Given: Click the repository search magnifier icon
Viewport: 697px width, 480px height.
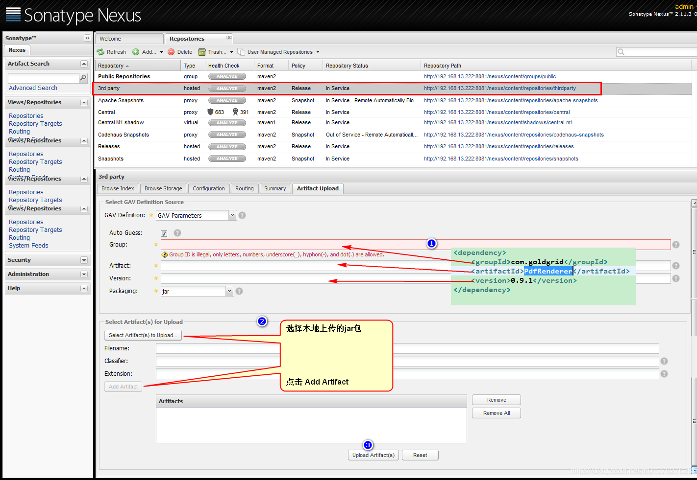Looking at the screenshot, I should [x=621, y=52].
